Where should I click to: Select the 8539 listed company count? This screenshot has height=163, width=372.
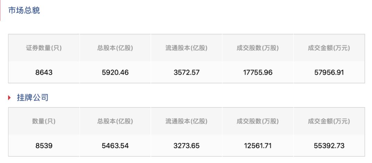pyautogui.click(x=44, y=145)
